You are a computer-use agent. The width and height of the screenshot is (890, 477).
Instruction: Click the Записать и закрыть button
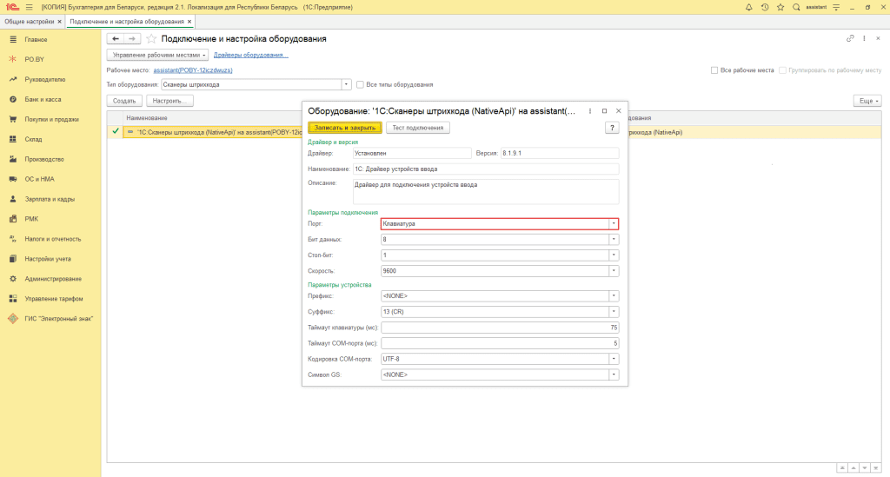coord(345,128)
